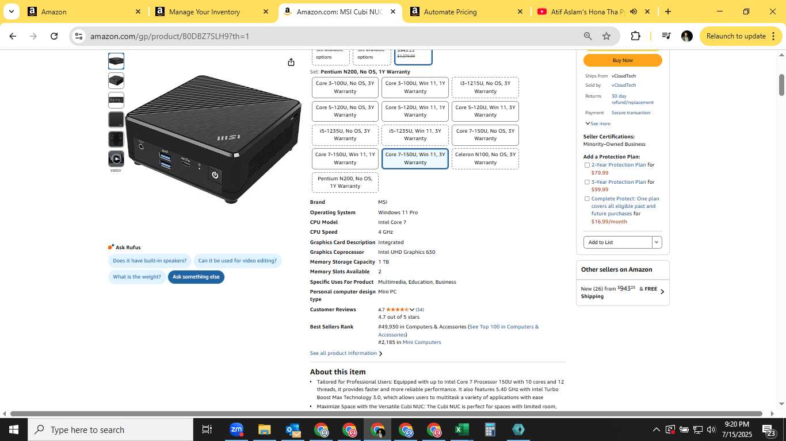Mute the Atif Aslam tab audio icon

pos(634,11)
